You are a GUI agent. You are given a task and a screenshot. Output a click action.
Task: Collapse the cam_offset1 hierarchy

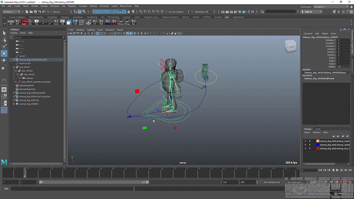14,67
